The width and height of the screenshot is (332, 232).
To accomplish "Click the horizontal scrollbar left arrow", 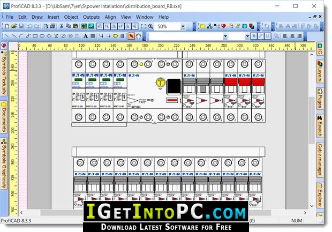I will (x=21, y=213).
